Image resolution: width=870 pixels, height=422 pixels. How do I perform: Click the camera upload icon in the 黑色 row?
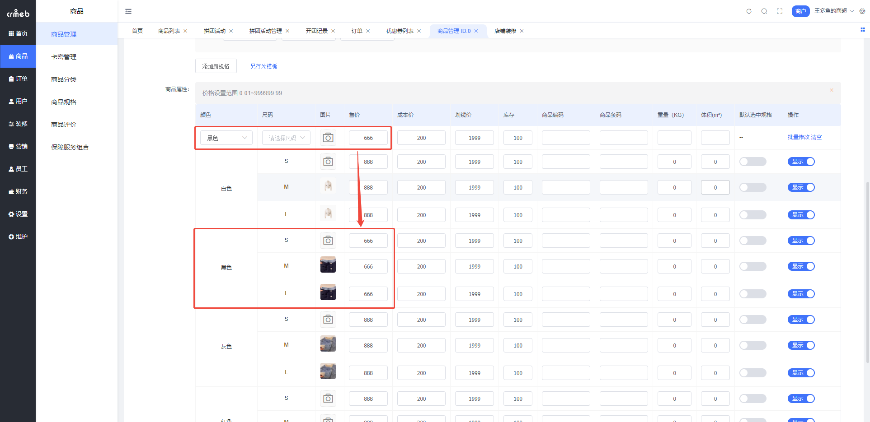(328, 137)
